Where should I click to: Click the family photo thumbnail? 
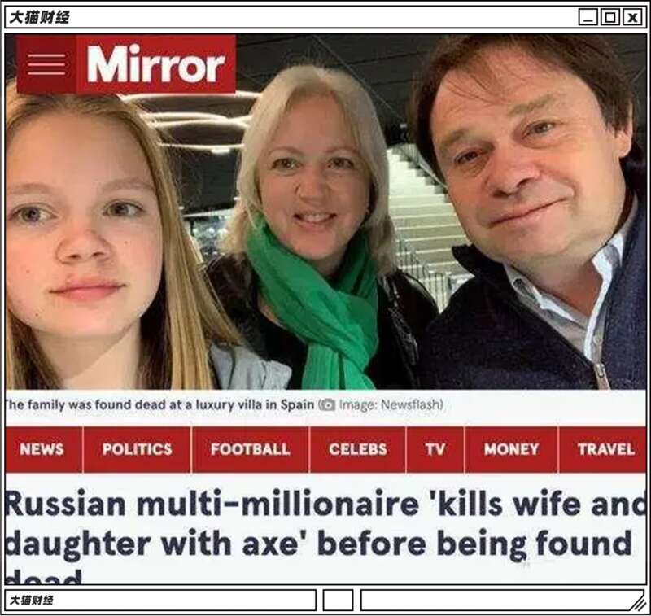tap(325, 212)
